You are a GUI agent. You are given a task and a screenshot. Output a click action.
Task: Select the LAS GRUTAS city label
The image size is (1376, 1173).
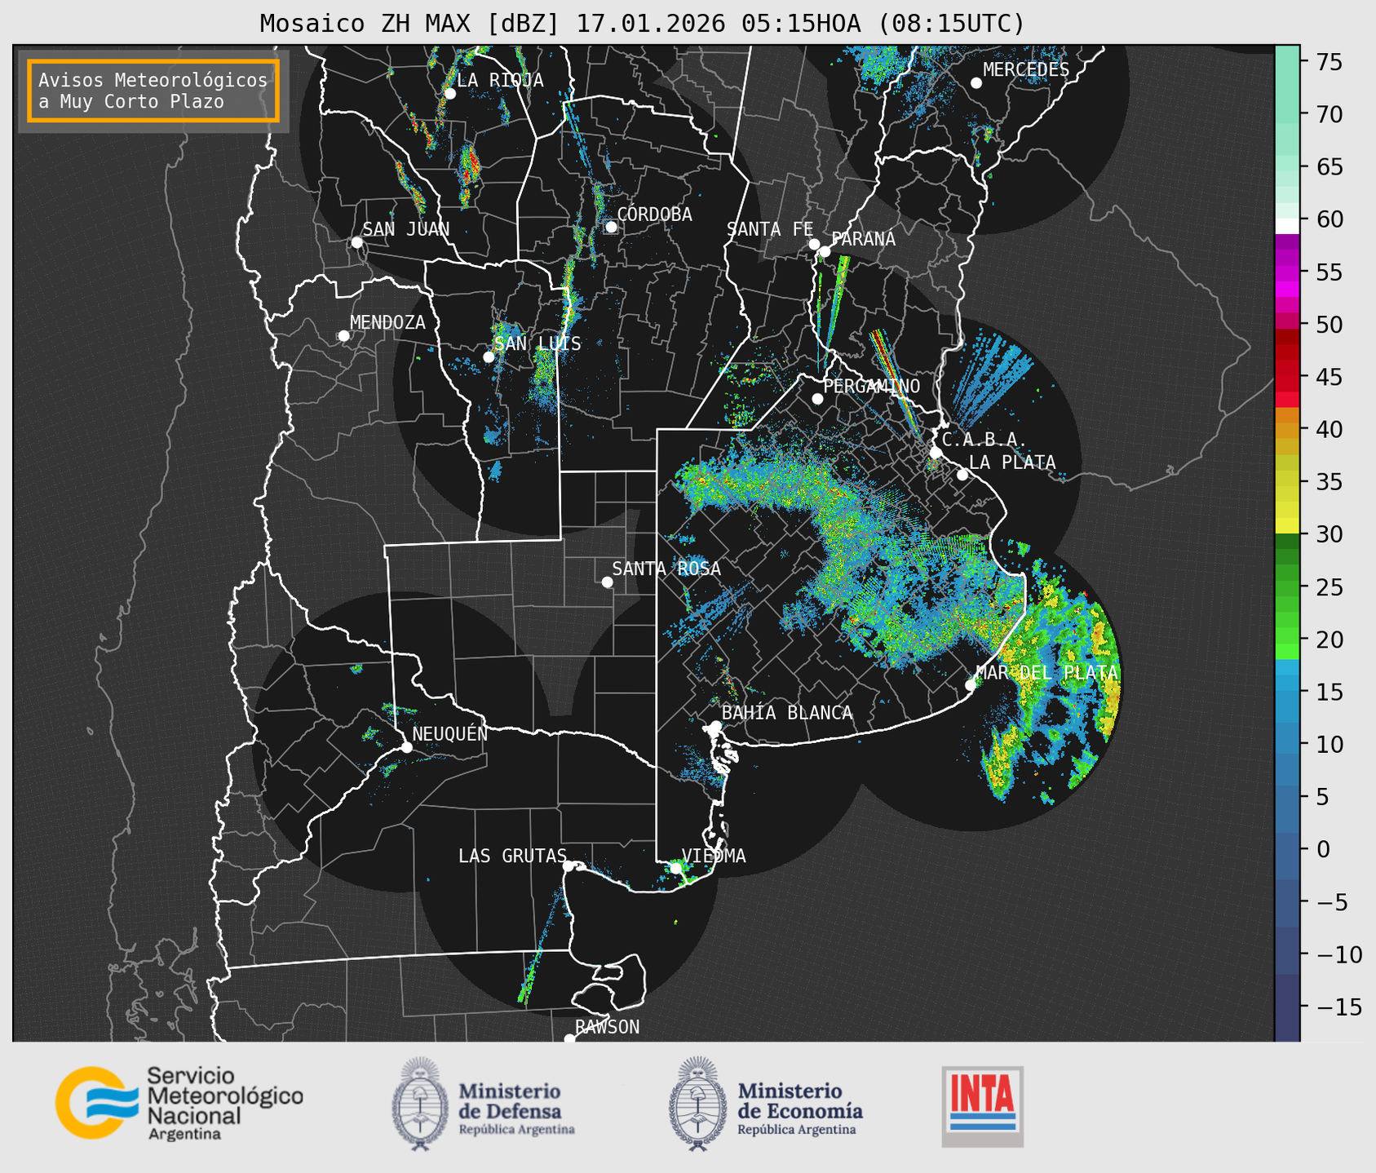(x=512, y=856)
